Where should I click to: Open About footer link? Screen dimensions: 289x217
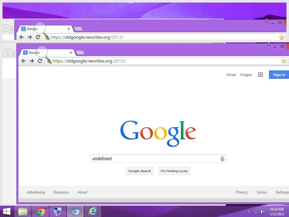point(82,192)
